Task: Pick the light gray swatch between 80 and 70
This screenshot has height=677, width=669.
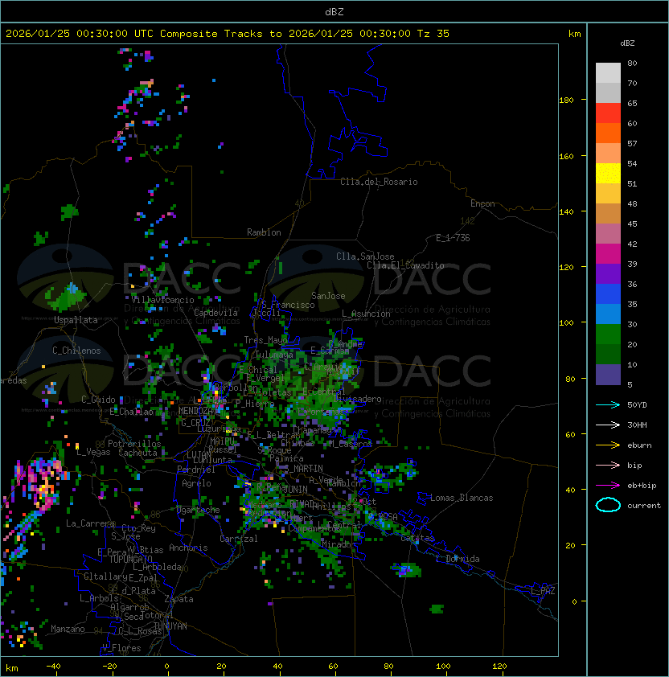Action: tap(608, 73)
